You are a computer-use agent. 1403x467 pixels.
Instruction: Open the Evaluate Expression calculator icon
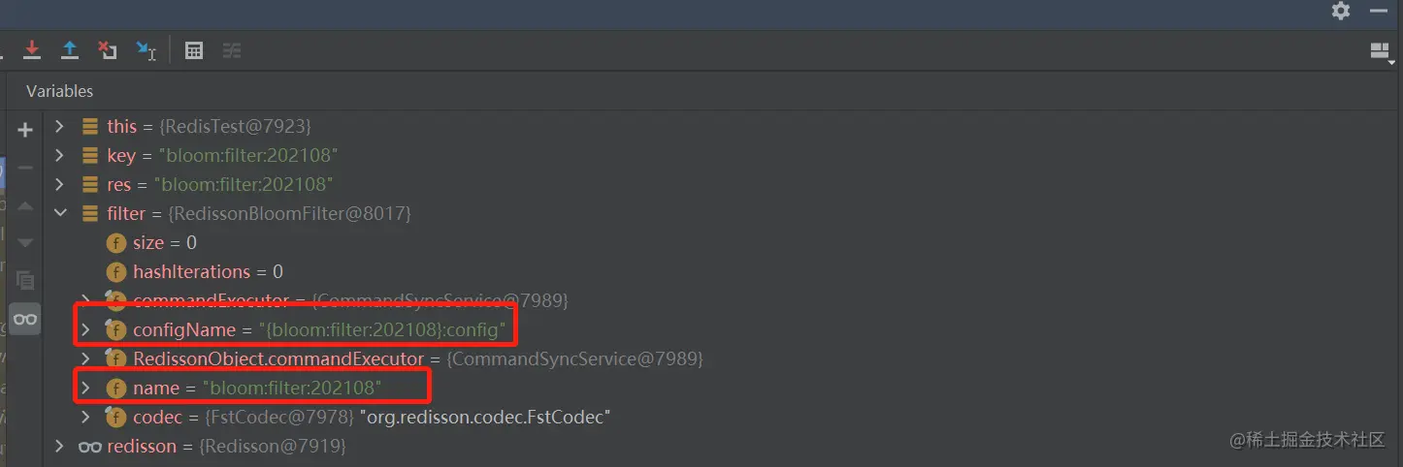[194, 50]
